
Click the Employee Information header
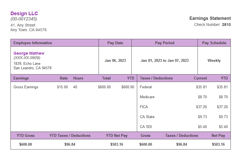click(33, 43)
